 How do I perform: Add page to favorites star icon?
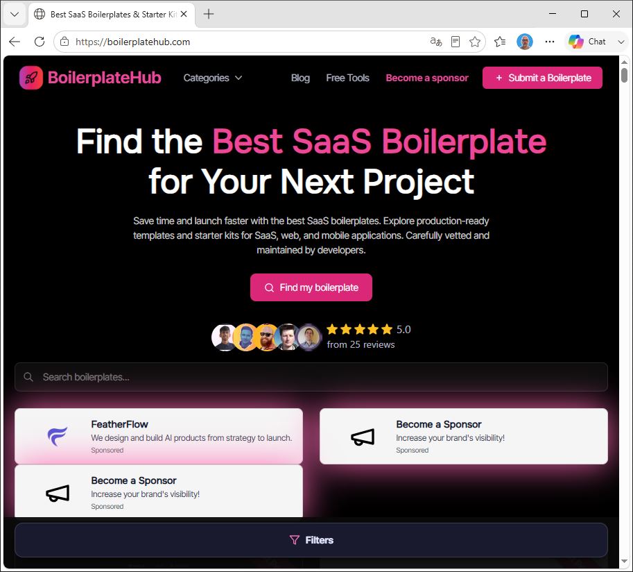[475, 42]
